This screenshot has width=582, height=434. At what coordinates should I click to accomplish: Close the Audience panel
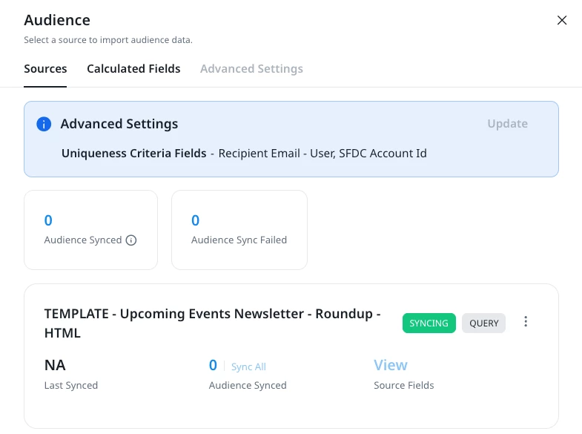click(x=562, y=21)
